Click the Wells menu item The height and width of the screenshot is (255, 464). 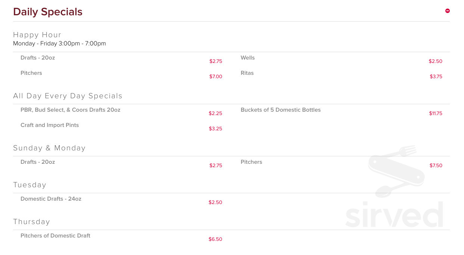click(247, 58)
